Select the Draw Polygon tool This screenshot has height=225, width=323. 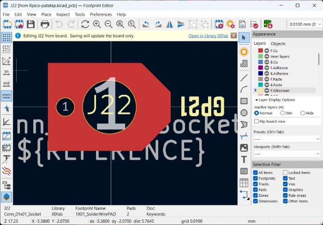click(244, 124)
